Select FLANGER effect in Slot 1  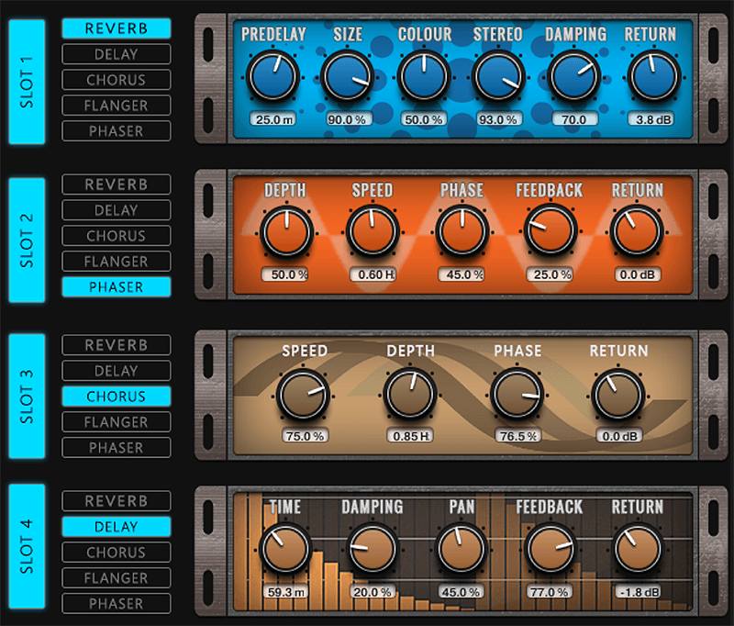117,106
